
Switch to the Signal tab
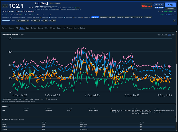coord(28,28)
